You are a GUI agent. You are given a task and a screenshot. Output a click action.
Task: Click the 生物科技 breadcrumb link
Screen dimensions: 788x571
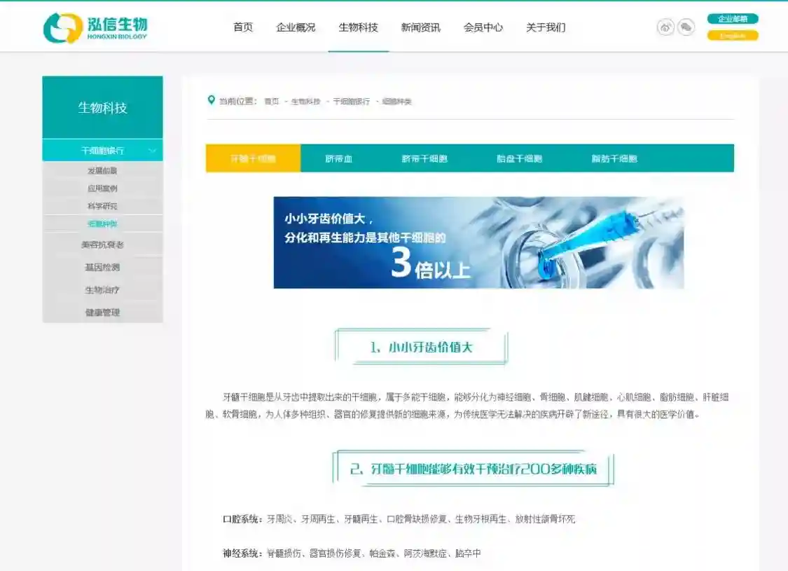tap(305, 102)
